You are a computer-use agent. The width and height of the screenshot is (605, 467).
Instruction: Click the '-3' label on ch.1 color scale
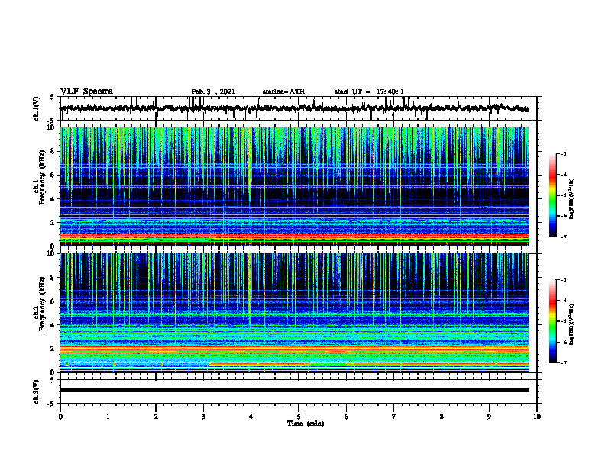coord(564,153)
